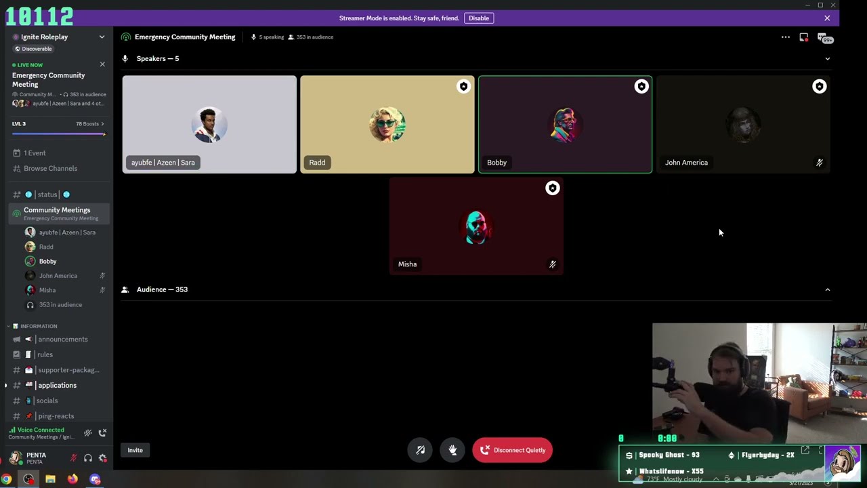Image resolution: width=867 pixels, height=488 pixels.
Task: Click the moderator badge on John America tile
Action: pos(819,86)
